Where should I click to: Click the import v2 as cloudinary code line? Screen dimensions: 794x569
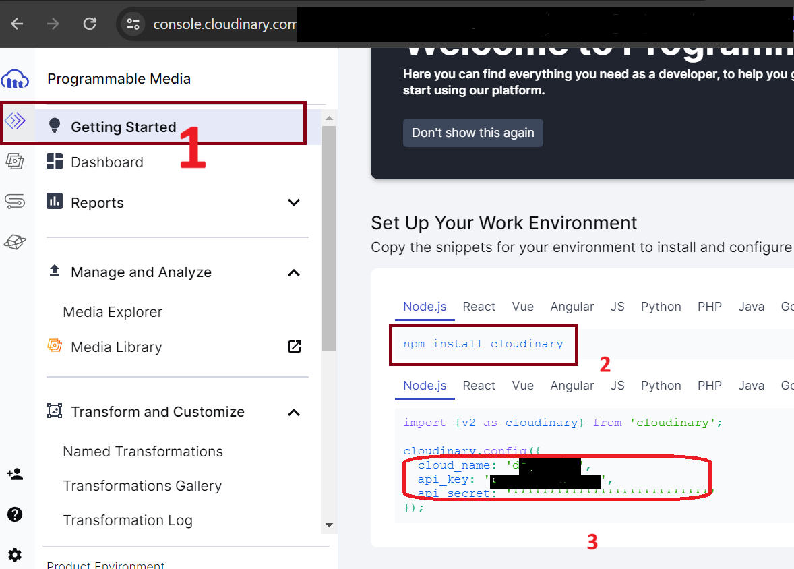click(x=563, y=423)
